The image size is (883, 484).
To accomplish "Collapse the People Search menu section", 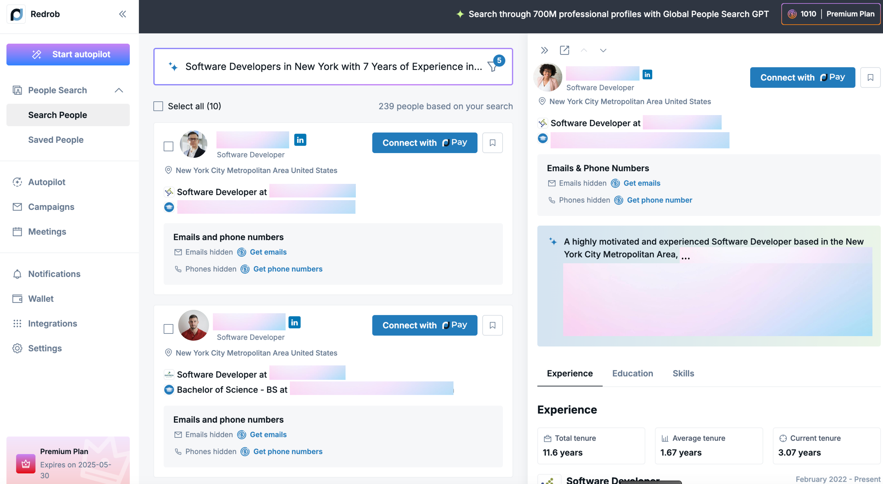I will (119, 90).
